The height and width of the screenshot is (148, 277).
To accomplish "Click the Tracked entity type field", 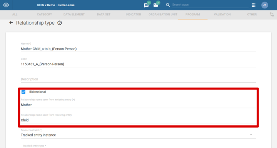I will pyautogui.click(x=138, y=146).
